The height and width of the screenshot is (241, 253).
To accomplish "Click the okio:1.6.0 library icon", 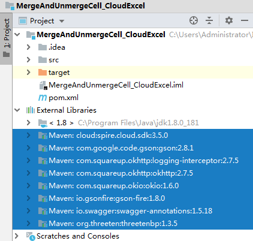I will 43,186.
